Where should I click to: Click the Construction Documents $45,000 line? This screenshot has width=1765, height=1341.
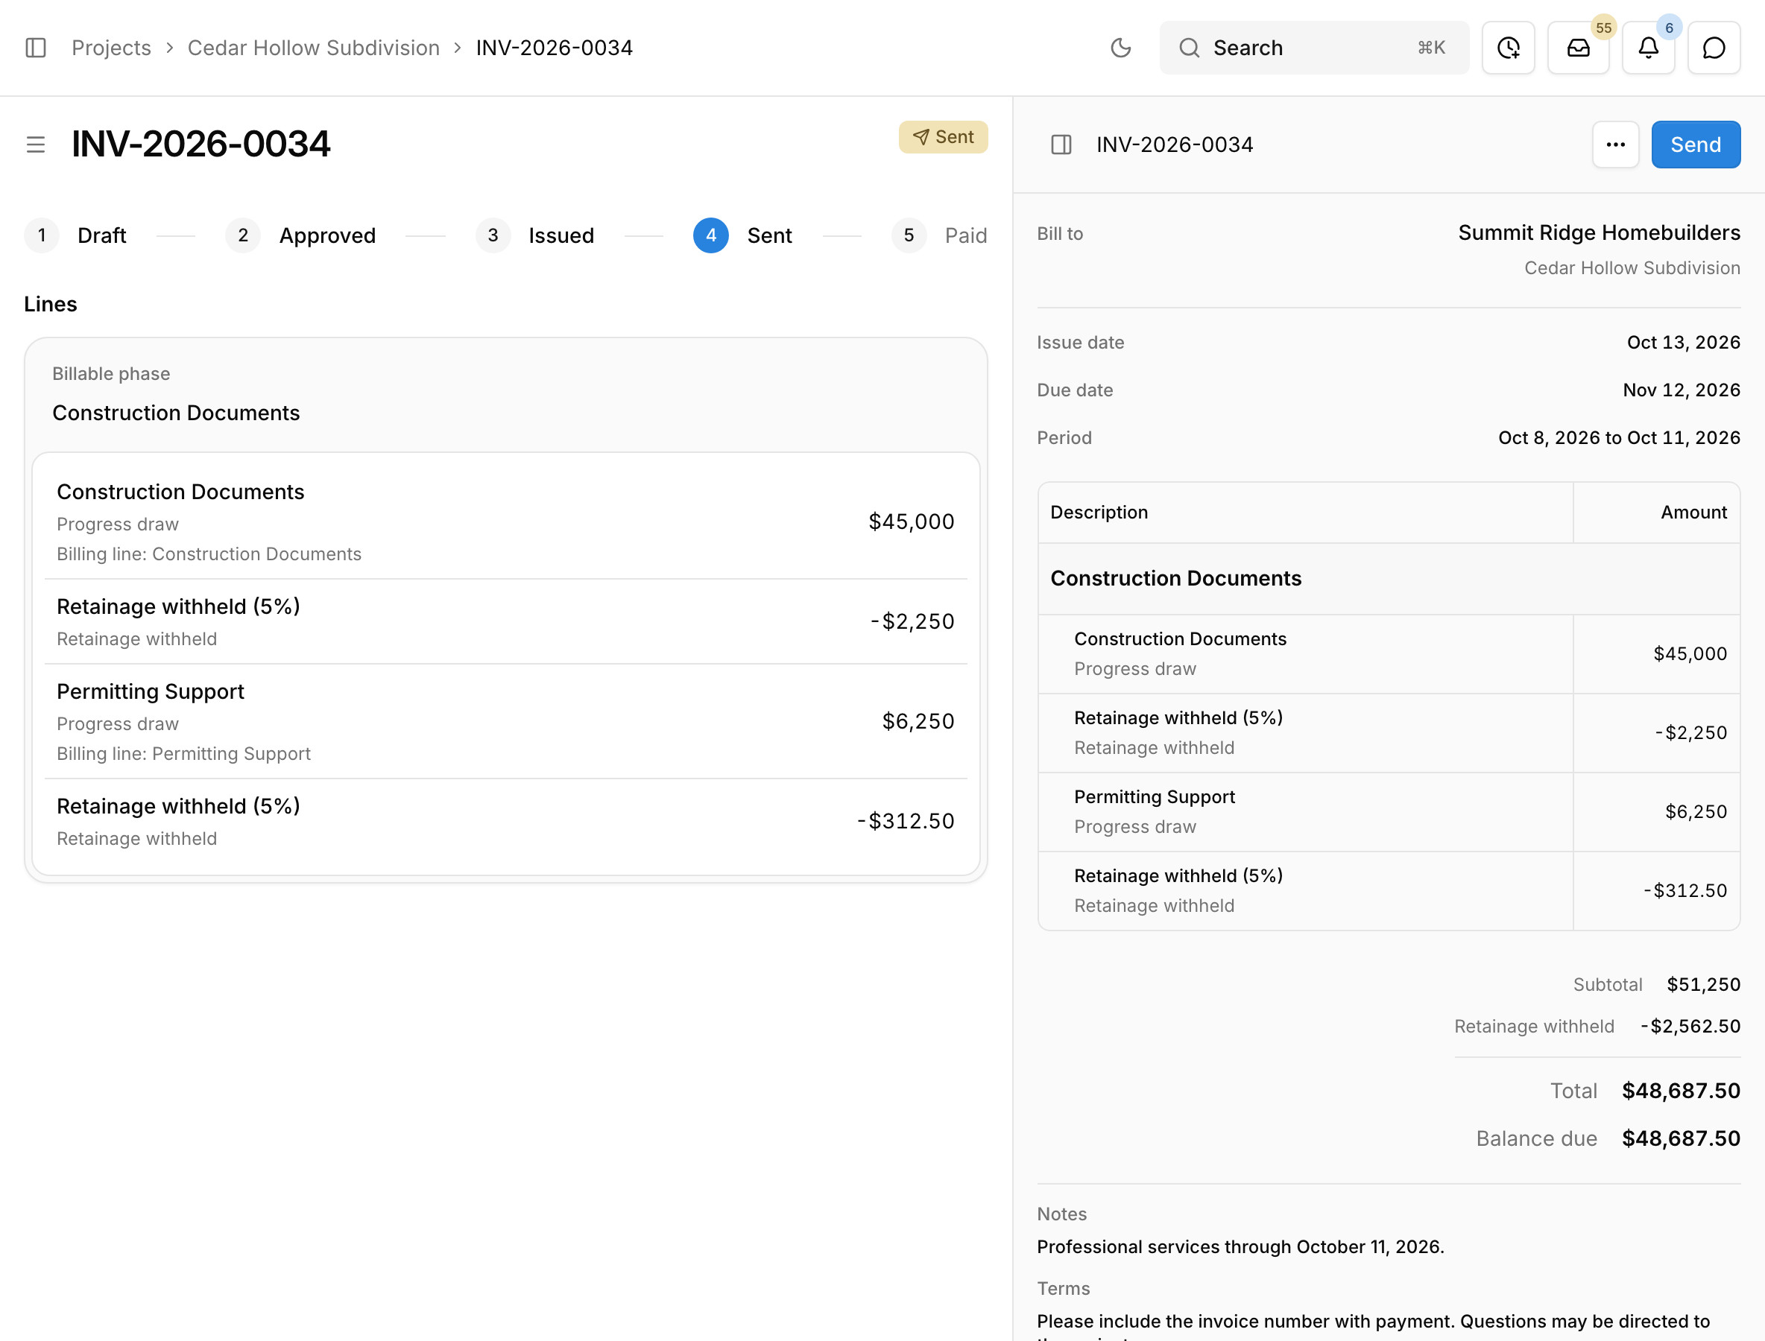[505, 522]
